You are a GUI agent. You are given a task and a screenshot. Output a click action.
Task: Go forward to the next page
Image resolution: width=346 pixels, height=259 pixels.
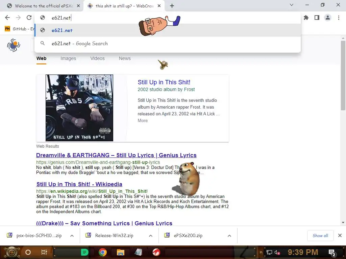click(18, 18)
